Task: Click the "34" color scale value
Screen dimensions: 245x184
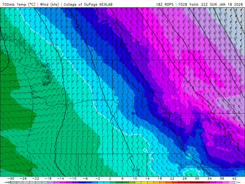Action: coord(209,178)
